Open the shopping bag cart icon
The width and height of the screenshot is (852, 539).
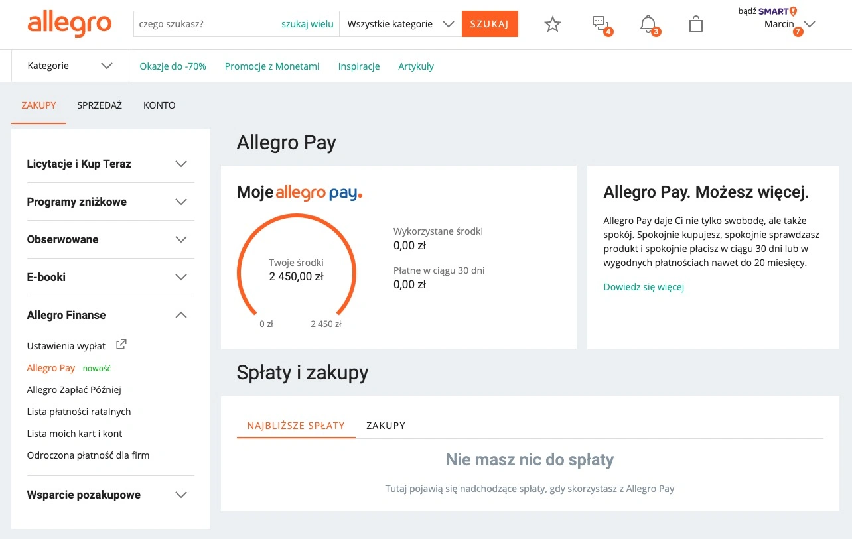(695, 25)
